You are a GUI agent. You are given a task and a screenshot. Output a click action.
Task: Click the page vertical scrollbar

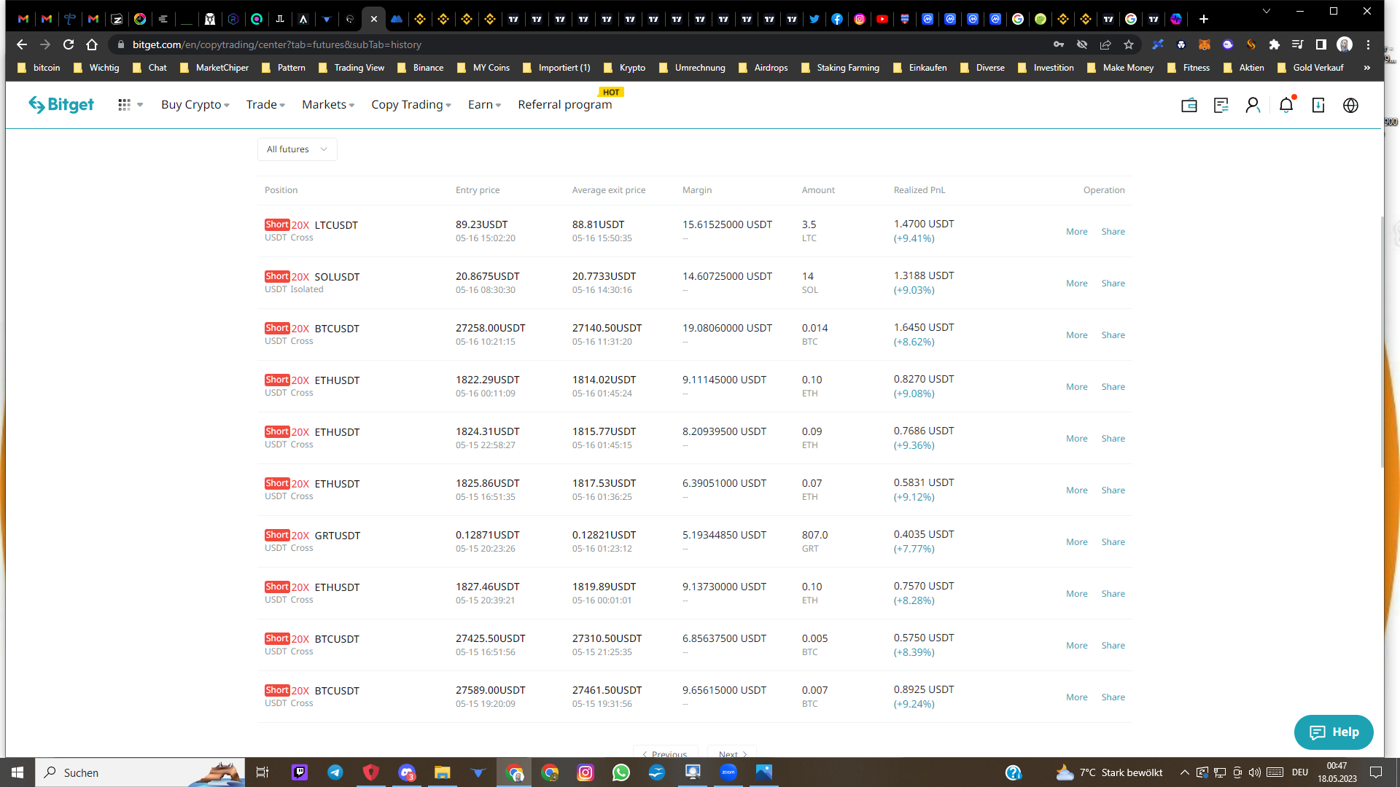pyautogui.click(x=1382, y=342)
